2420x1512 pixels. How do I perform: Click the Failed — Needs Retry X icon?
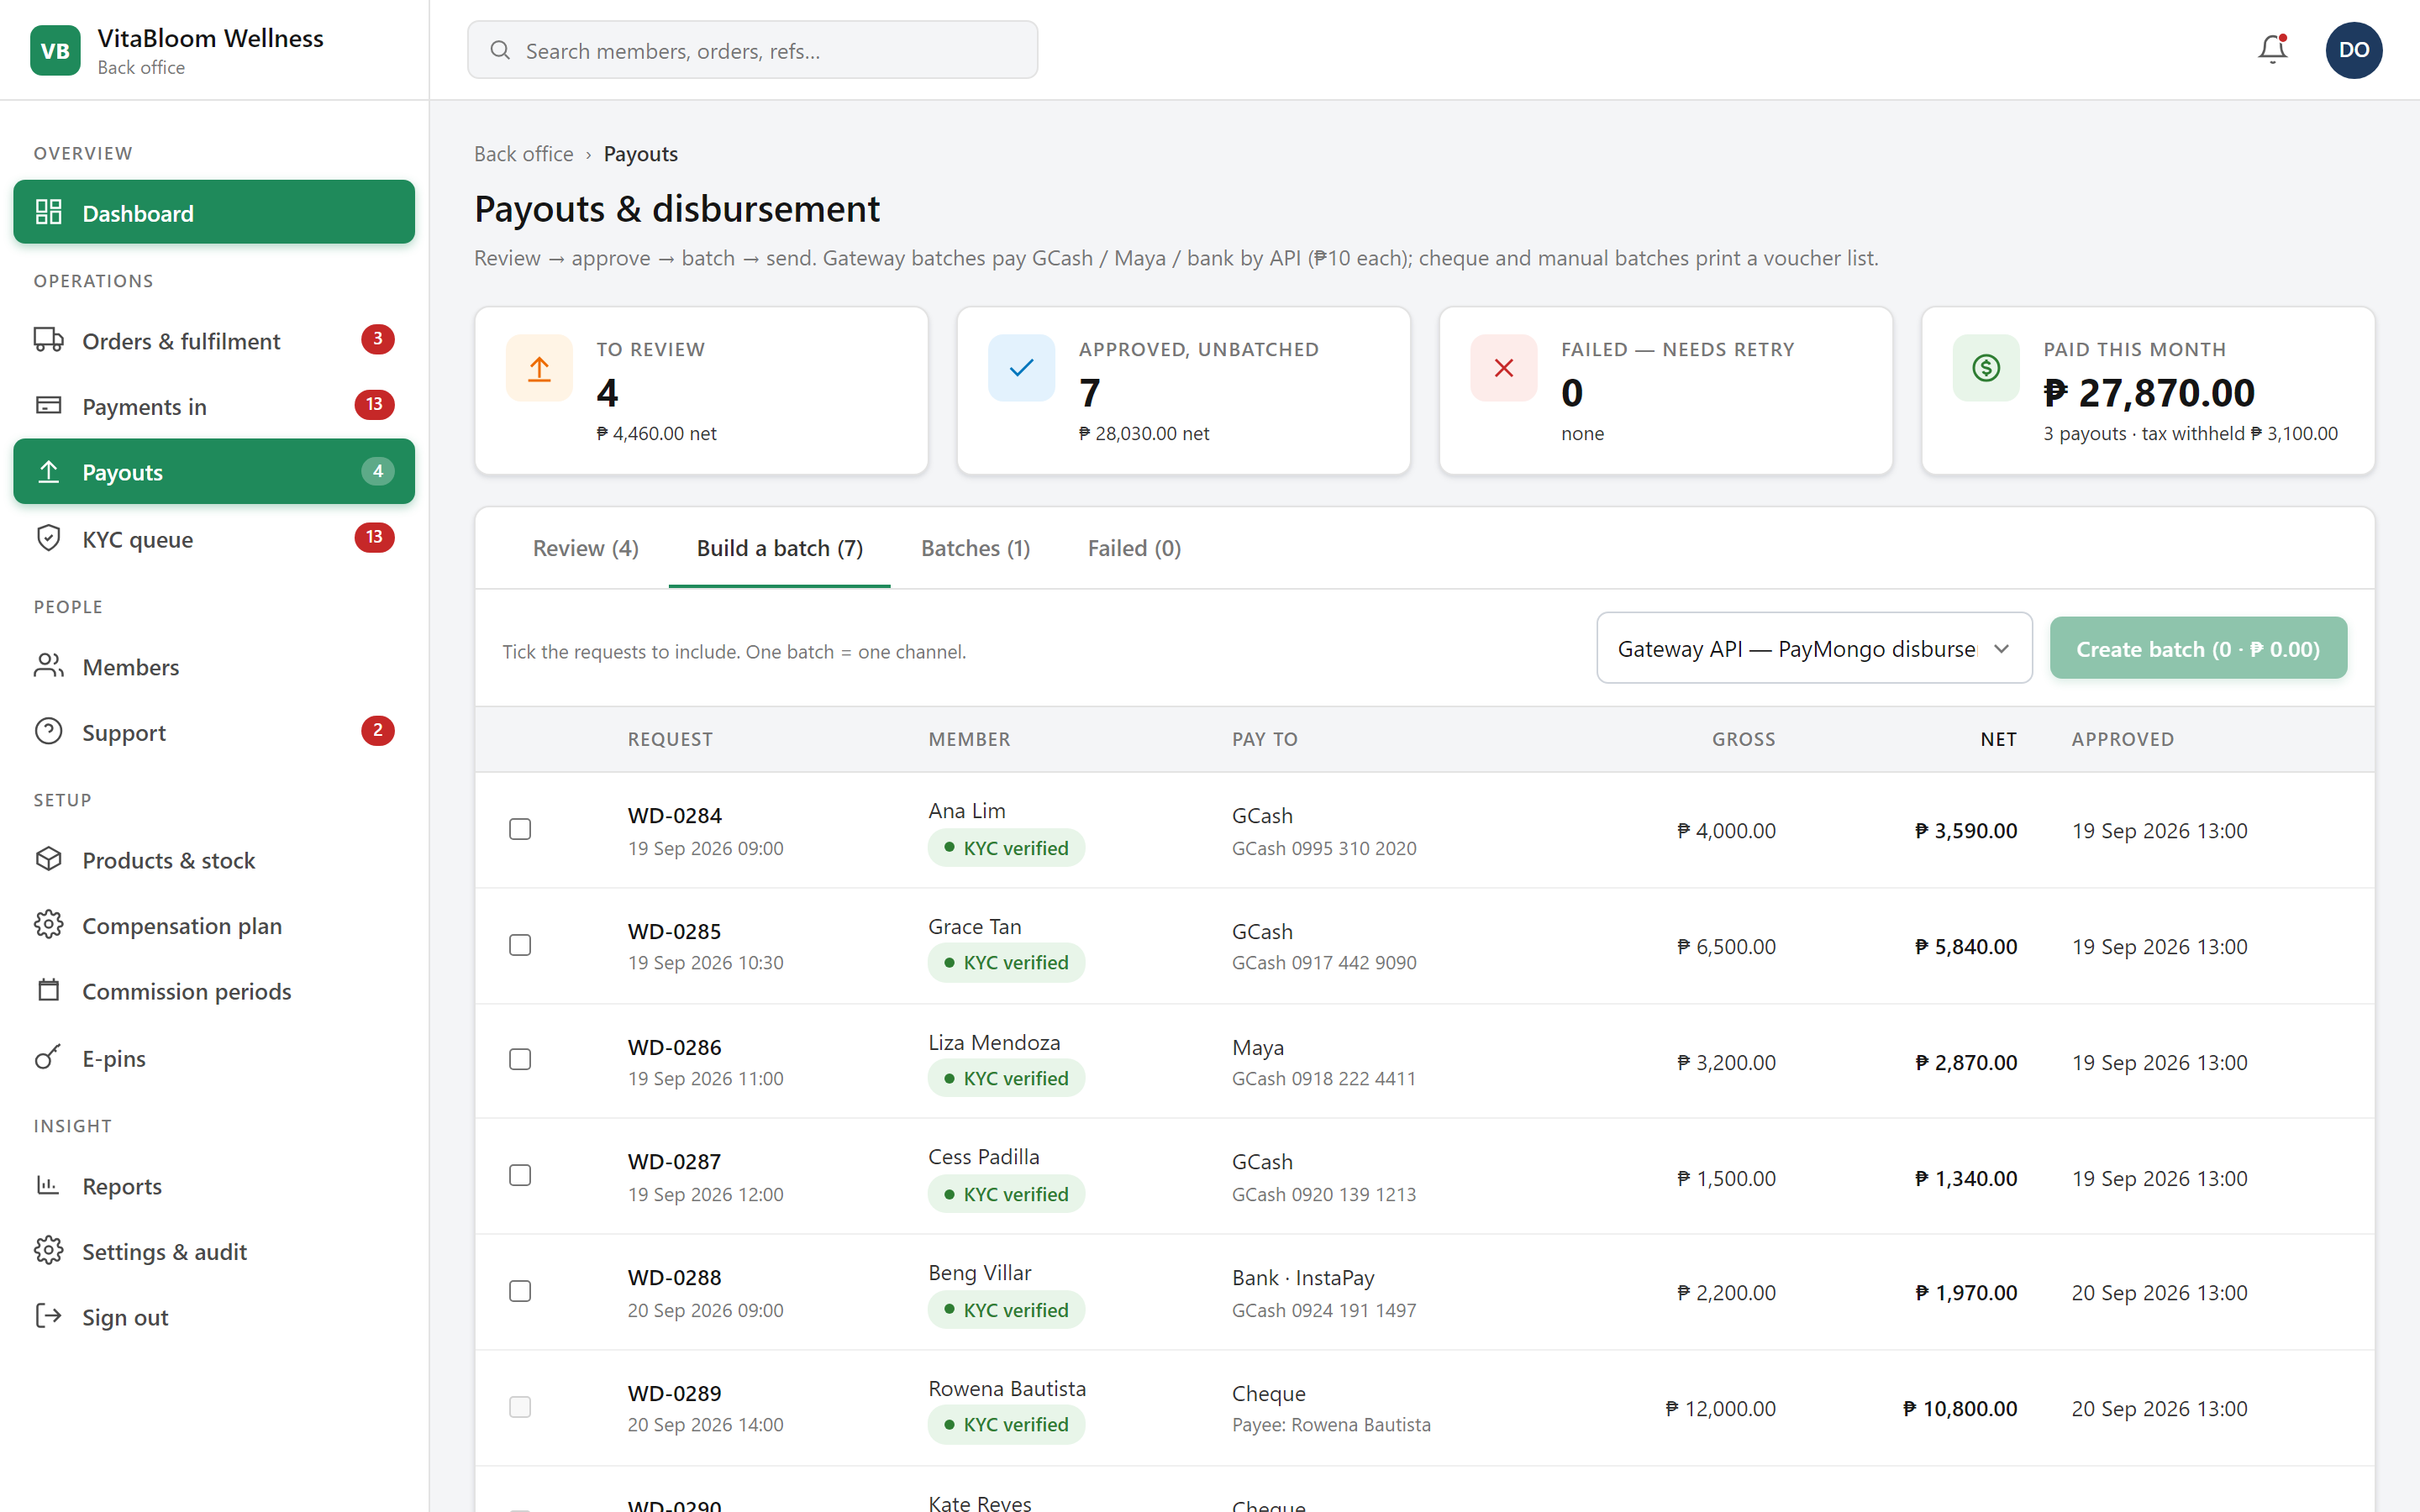coord(1503,368)
